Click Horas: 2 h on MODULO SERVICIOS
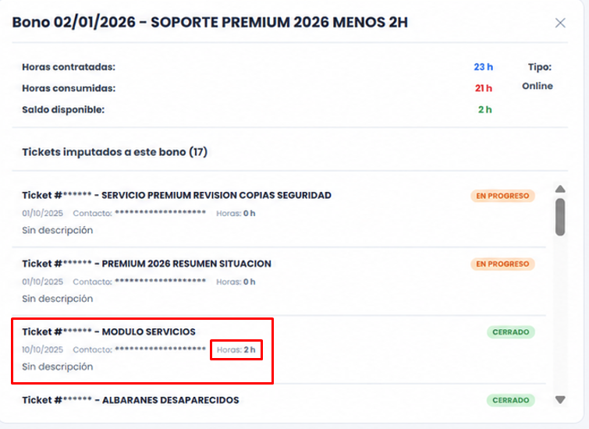 pyautogui.click(x=236, y=349)
